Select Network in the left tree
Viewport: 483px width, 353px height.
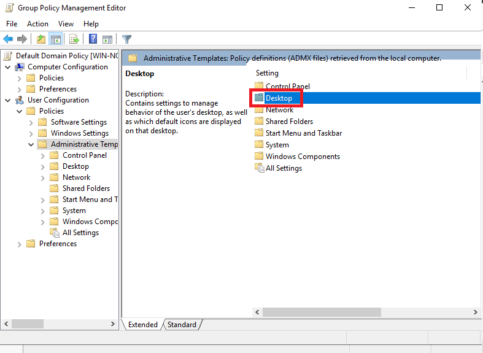pos(76,177)
